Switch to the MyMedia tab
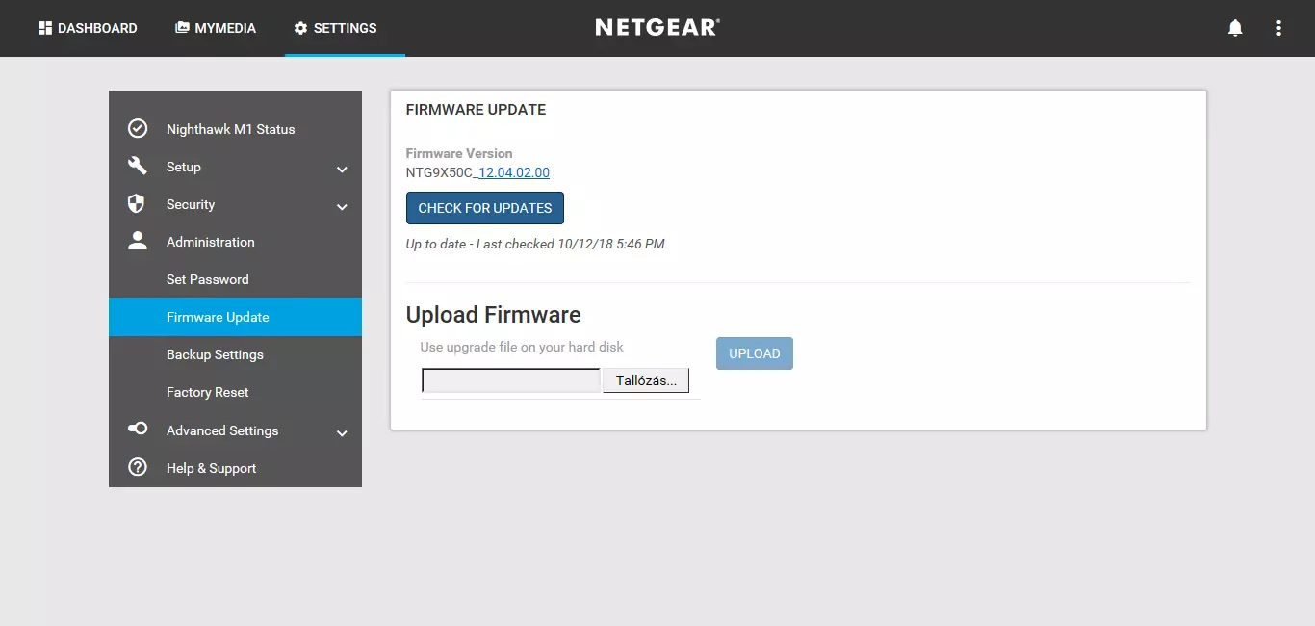1315x626 pixels. coord(216,28)
